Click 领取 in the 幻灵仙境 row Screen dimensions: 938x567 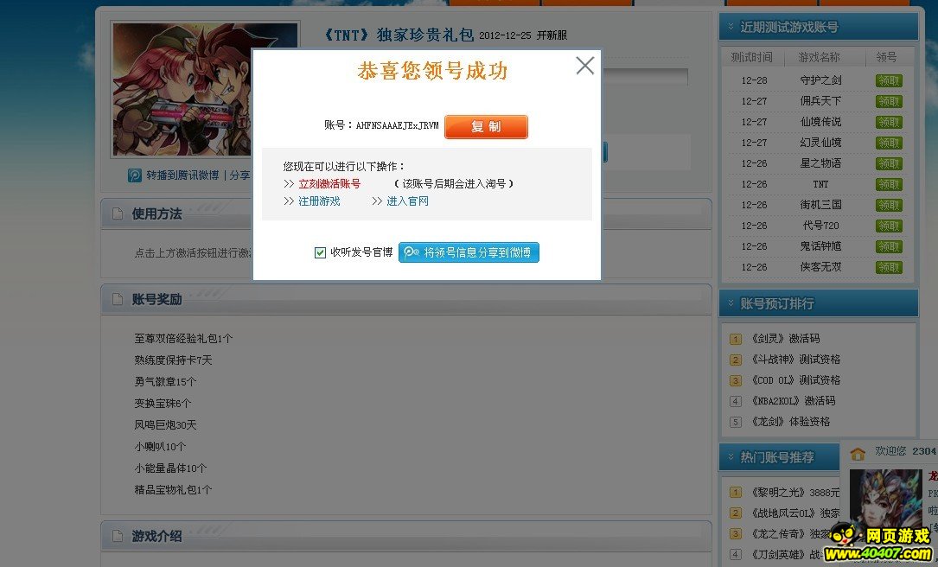click(889, 143)
